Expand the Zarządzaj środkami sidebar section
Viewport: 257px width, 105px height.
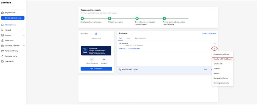pyautogui.click(x=24, y=46)
